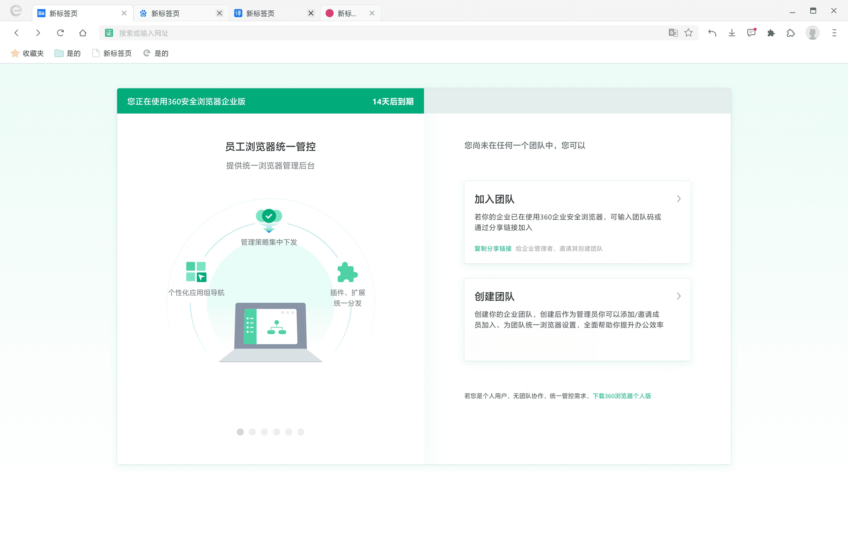Open the message notification icon
This screenshot has width=848, height=545.
point(751,33)
